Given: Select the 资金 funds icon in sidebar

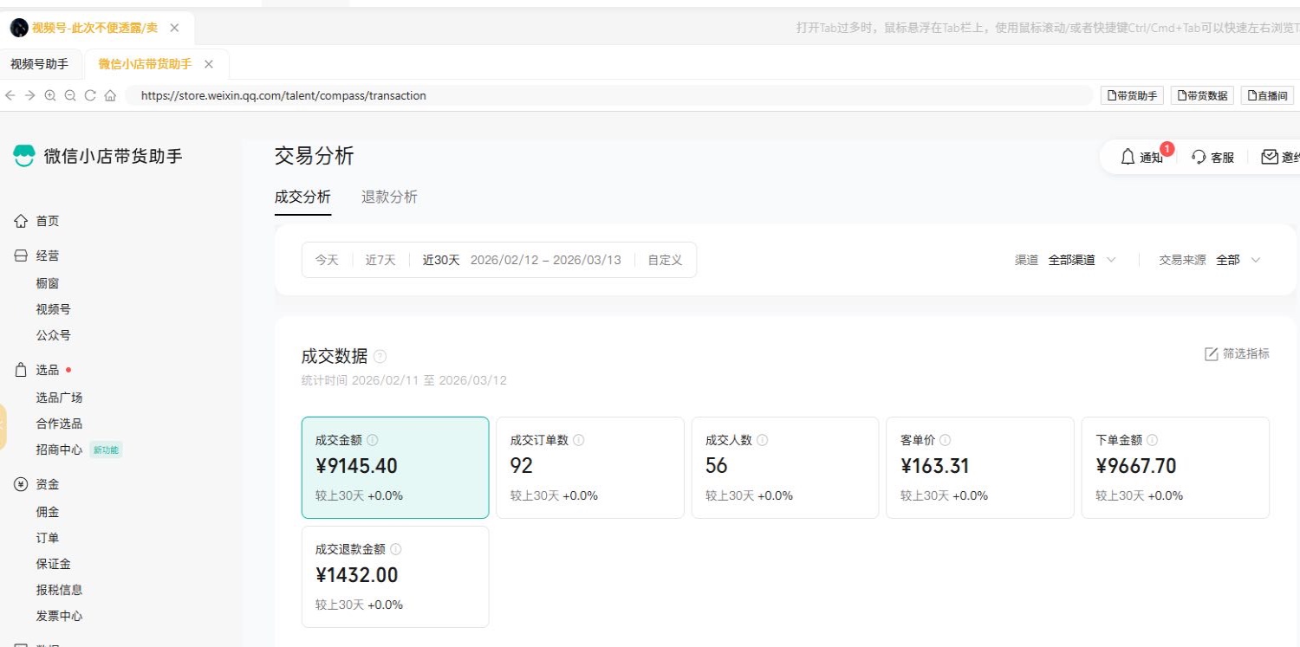Looking at the screenshot, I should [x=22, y=484].
